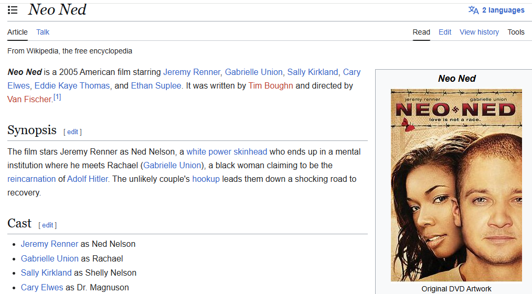Switch to the Talk tab

click(x=42, y=32)
